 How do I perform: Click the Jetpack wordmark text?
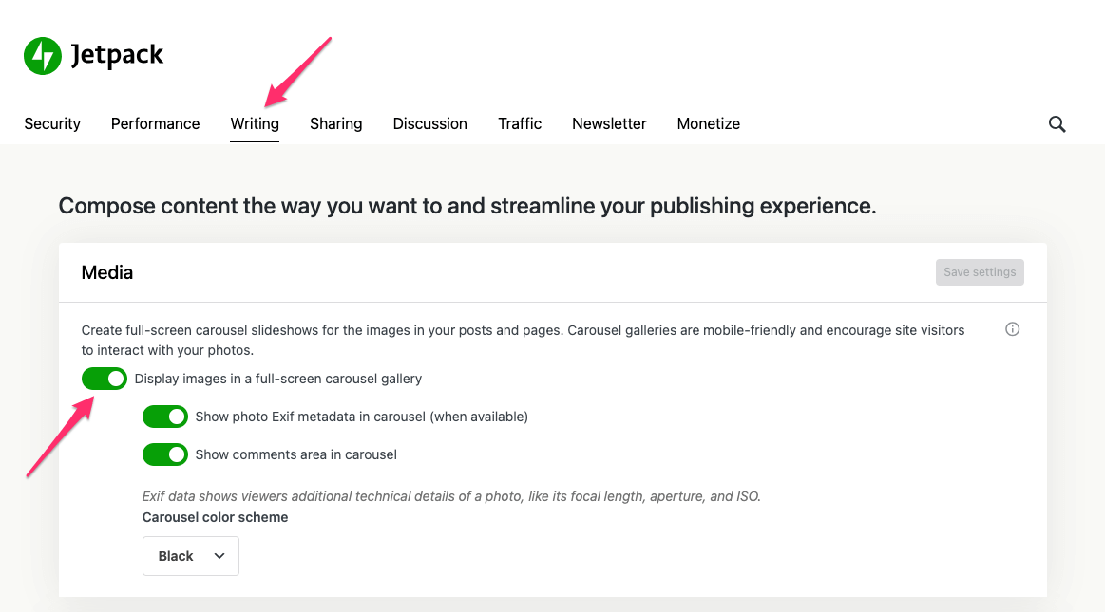(117, 56)
